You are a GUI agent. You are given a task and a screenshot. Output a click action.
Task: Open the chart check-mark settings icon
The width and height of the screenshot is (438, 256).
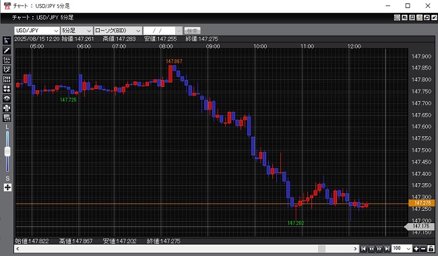pos(7,69)
